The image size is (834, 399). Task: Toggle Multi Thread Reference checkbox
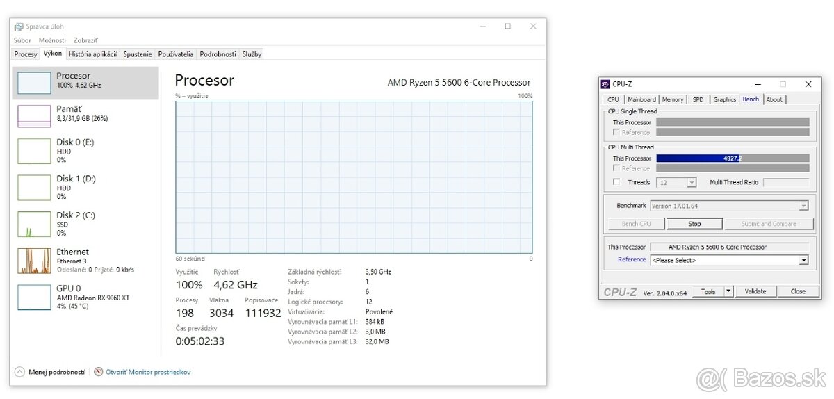[x=616, y=168]
